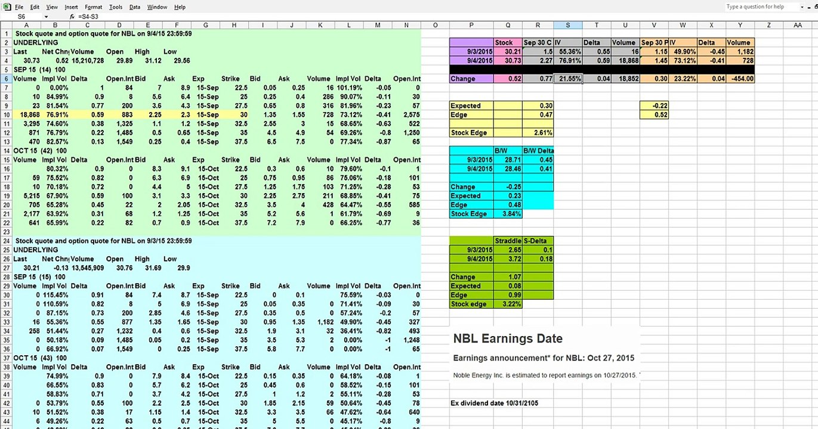Viewport: 818px width, 429px height.
Task: Click the open interest cell 2,575
Action: 406,114
